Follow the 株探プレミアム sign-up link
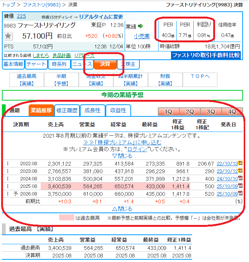The image size is (249, 262). (122, 143)
